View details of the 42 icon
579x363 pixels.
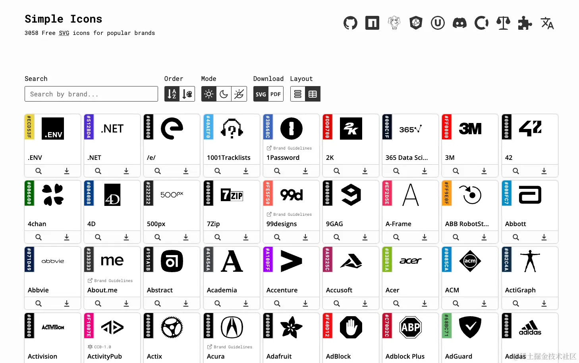516,171
